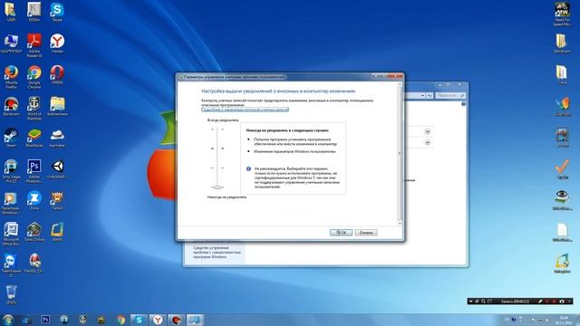The image size is (580, 326).
Task: Switch to Skype on the taskbar
Action: click(x=139, y=320)
